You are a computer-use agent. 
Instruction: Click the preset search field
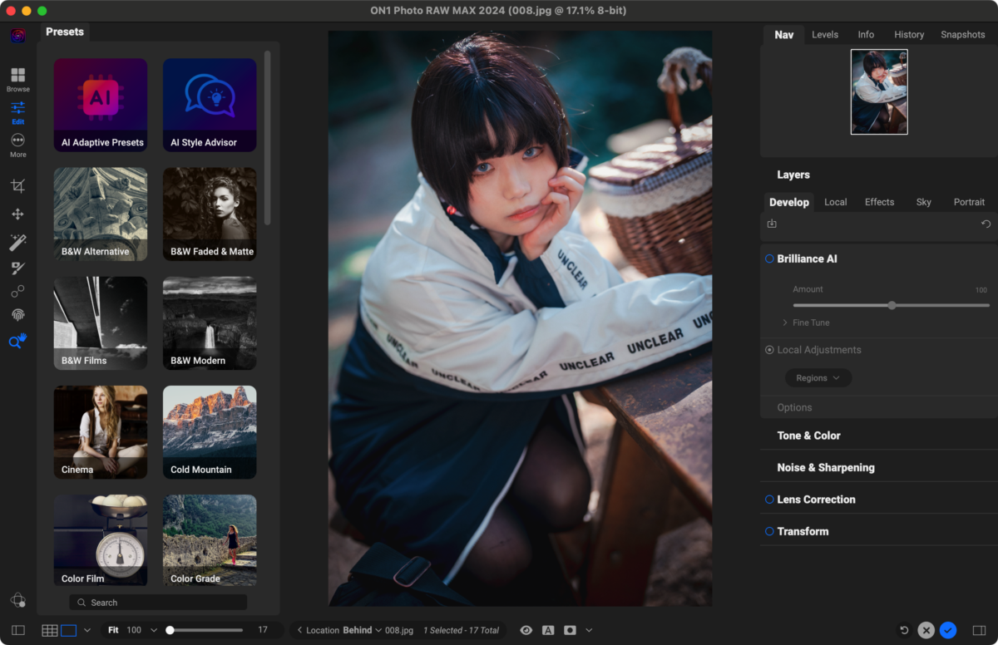click(158, 602)
